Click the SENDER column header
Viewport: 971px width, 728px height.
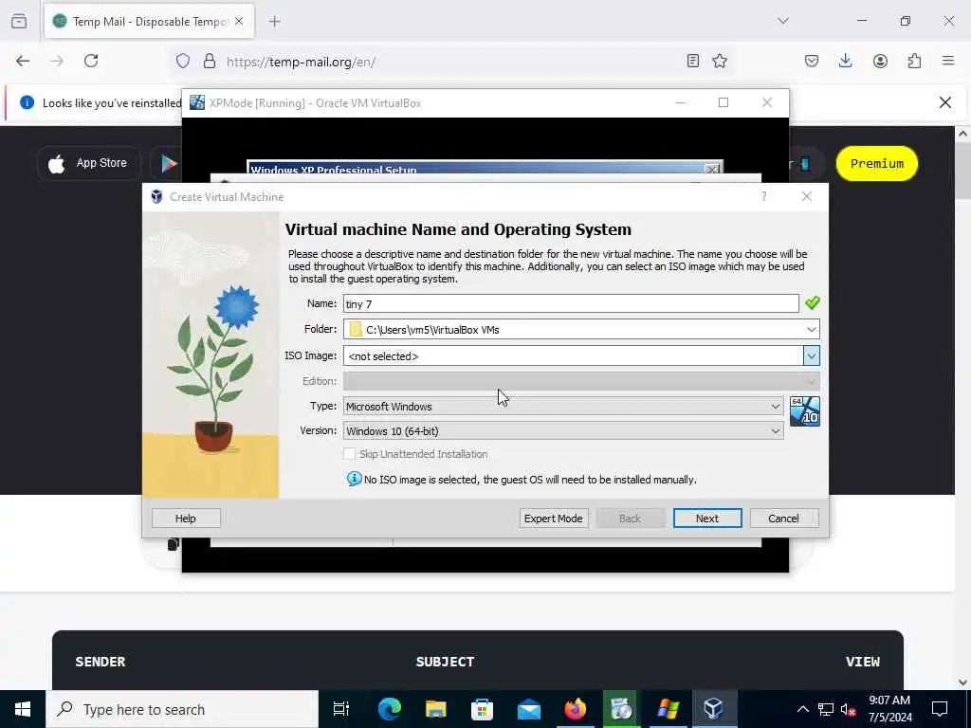coord(101,661)
